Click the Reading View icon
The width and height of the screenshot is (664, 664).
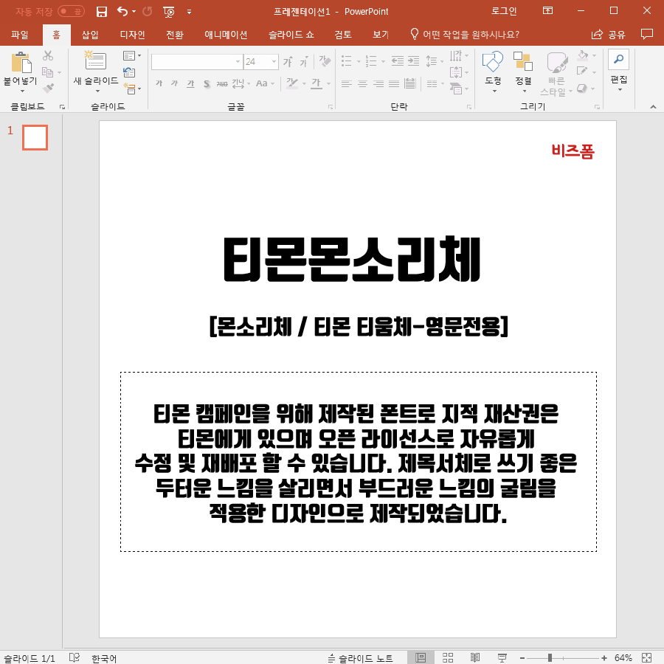tap(474, 657)
